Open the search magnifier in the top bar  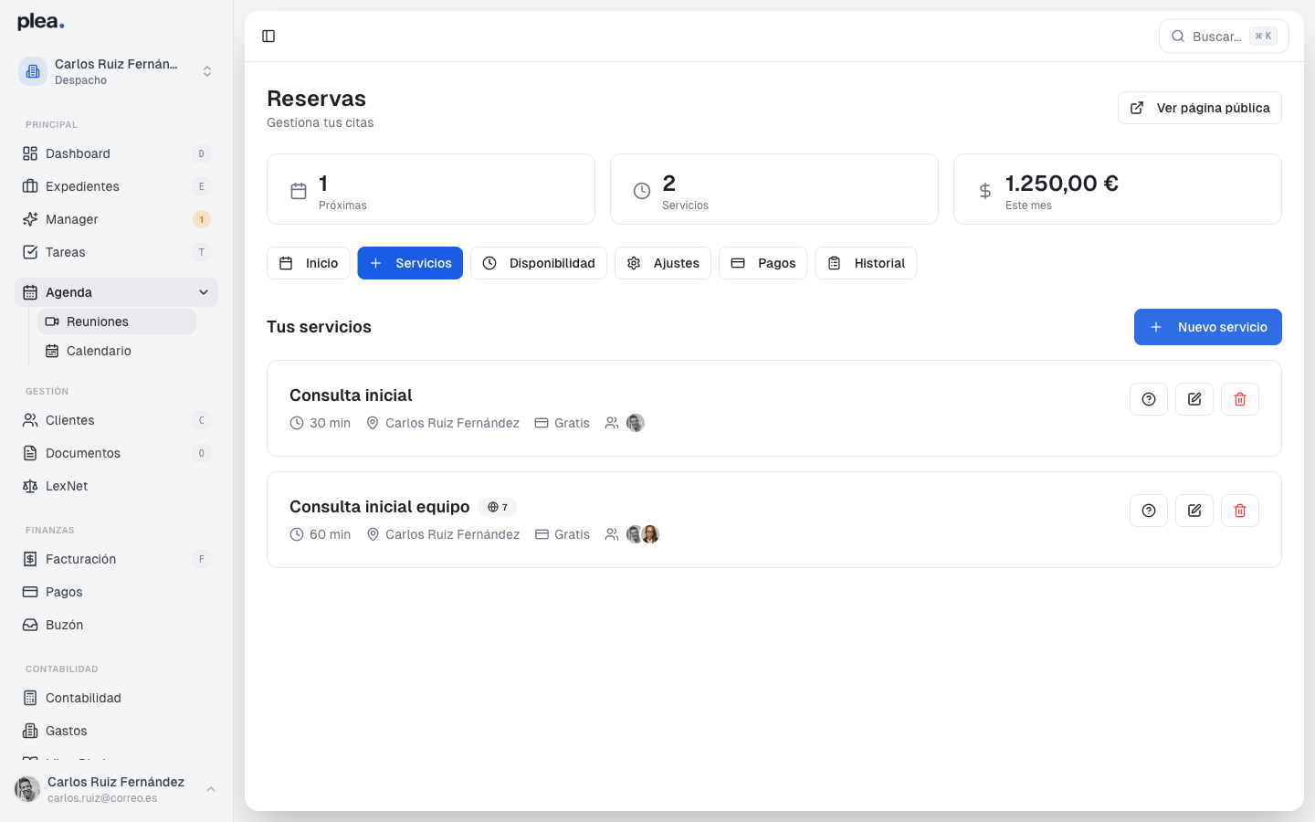[1177, 36]
